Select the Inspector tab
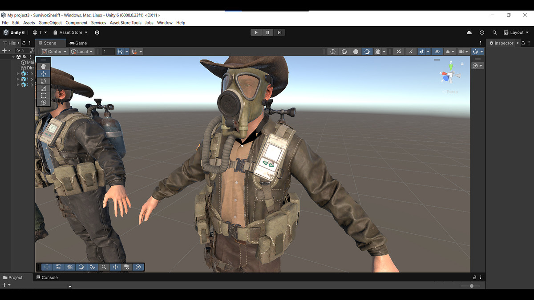This screenshot has width=534, height=300. (501, 43)
